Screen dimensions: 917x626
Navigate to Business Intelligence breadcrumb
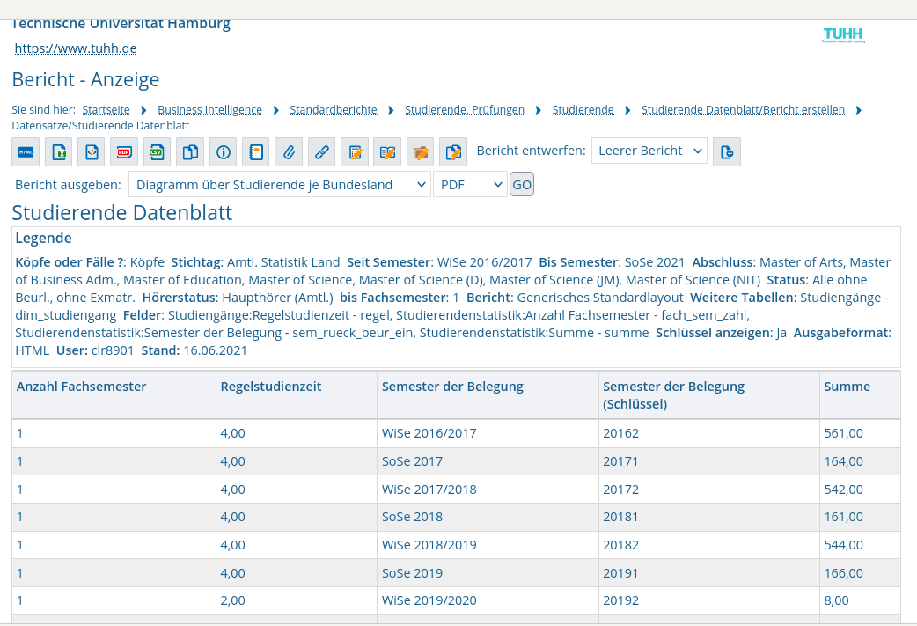(210, 109)
